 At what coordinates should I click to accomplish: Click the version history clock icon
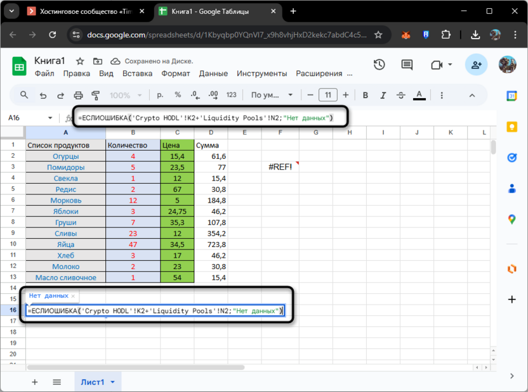[x=379, y=65]
